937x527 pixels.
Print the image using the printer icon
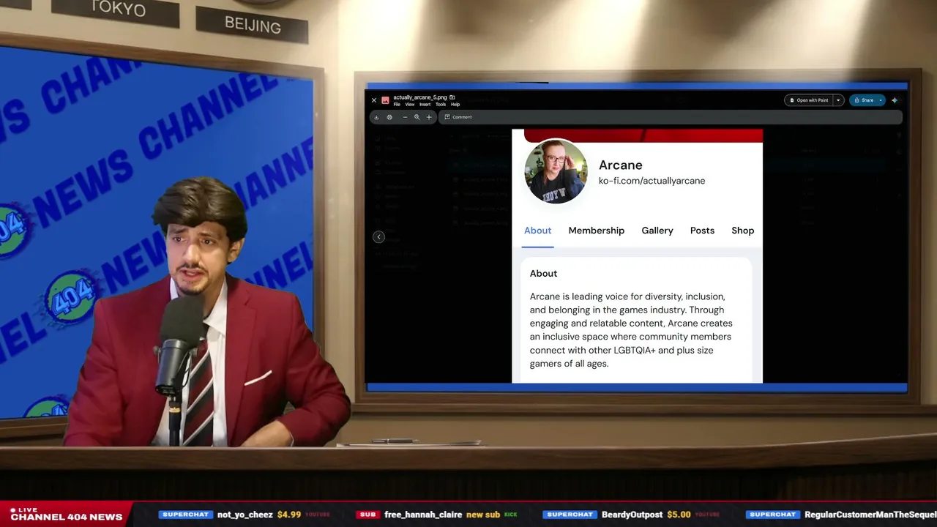[389, 117]
